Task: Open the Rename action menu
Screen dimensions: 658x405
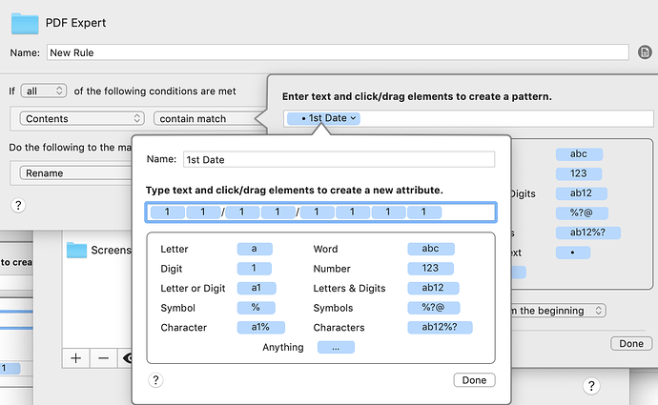Action: point(76,173)
